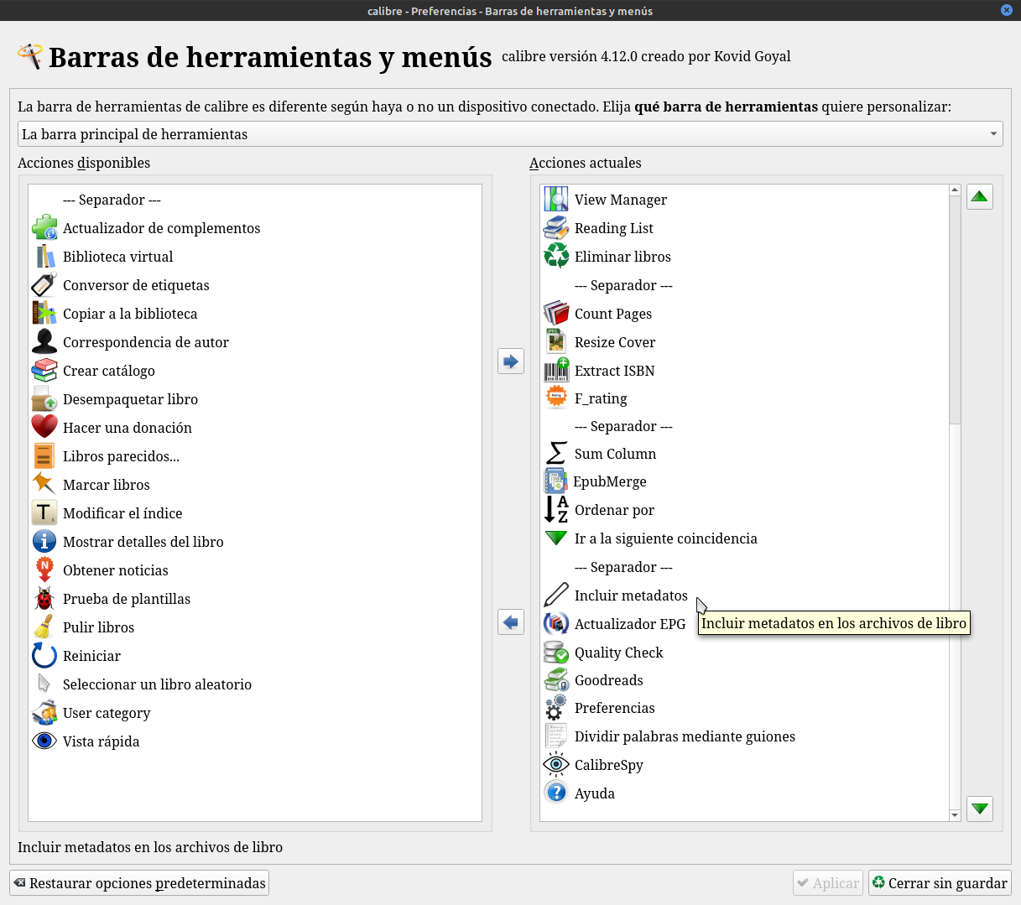
Task: Select the Mostrar detalles del libro info icon
Action: (x=44, y=542)
